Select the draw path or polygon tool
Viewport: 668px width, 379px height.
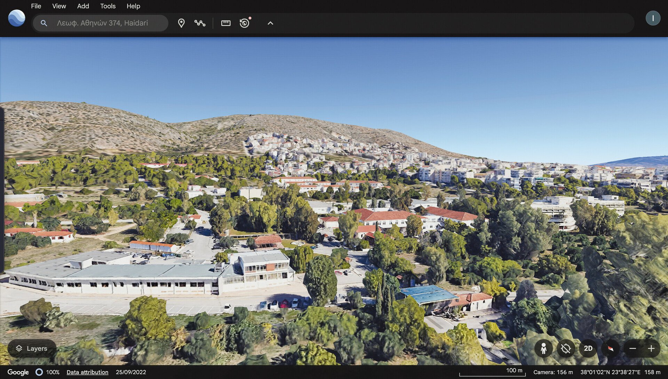pos(200,23)
